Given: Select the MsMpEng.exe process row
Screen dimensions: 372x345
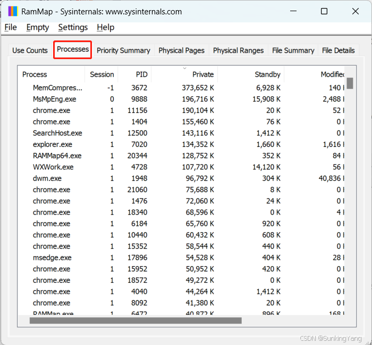Looking at the screenshot, I should (181, 99).
